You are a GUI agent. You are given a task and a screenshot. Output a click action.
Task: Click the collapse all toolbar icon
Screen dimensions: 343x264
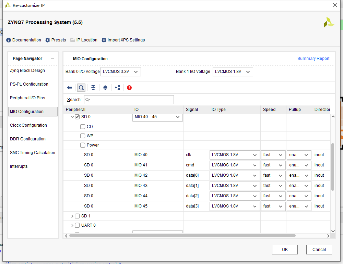point(93,88)
